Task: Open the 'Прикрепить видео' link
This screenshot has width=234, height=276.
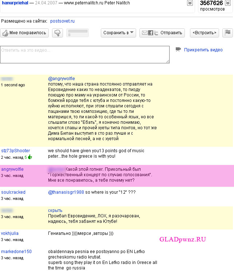Action: point(203,50)
